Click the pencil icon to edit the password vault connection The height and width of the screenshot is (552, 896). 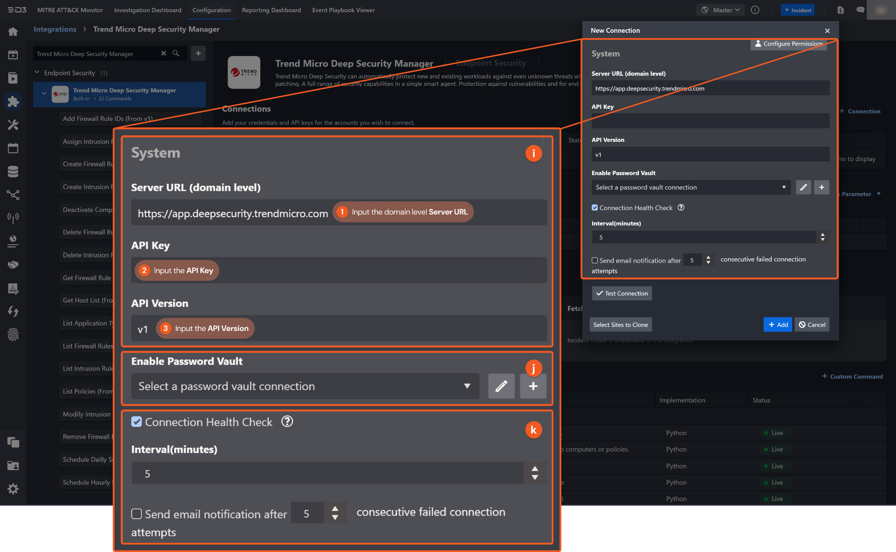tap(803, 187)
